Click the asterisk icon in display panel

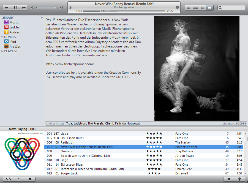tap(71, 7)
